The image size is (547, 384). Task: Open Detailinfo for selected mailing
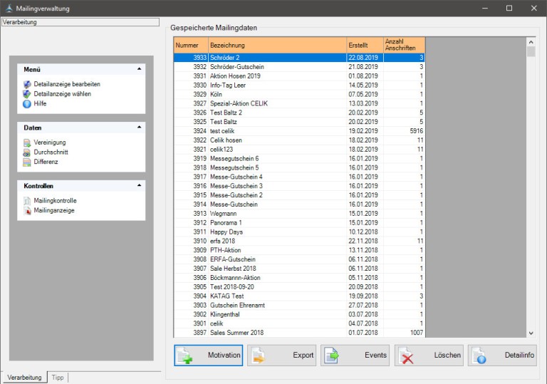click(x=501, y=355)
